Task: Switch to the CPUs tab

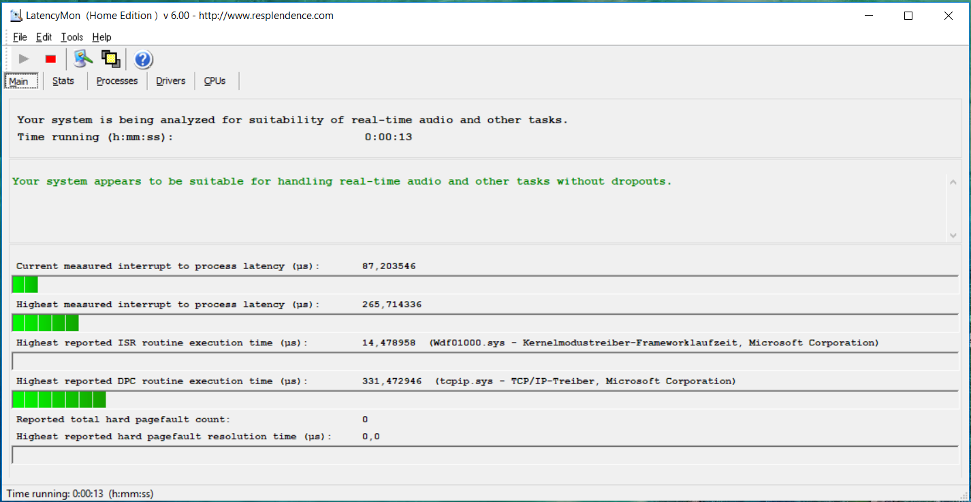Action: coord(214,81)
